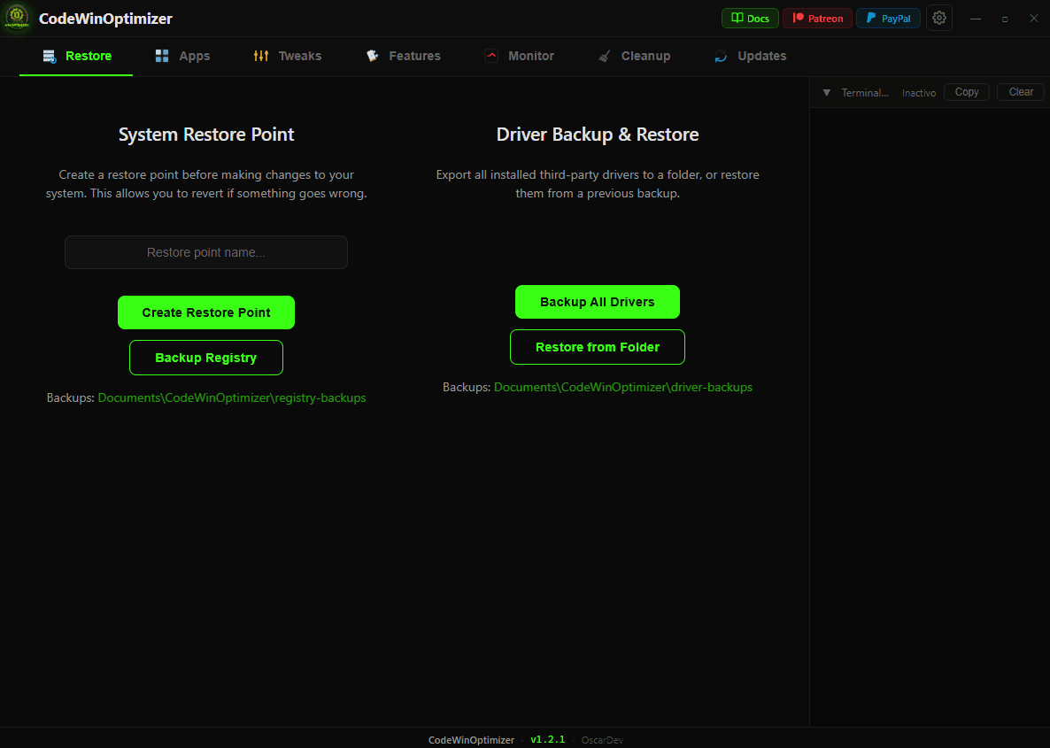The image size is (1050, 748).
Task: Open the Tweaks tab
Action: (x=287, y=57)
